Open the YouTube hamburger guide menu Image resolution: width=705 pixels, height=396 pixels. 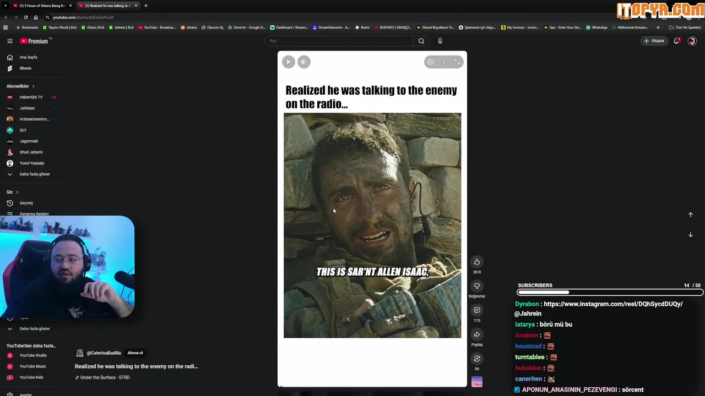pos(9,41)
